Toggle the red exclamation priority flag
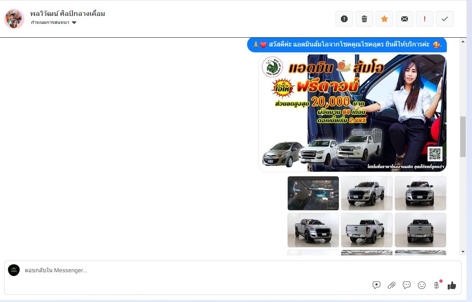 coord(425,19)
